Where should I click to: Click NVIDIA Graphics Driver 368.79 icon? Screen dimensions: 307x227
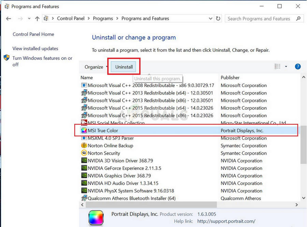point(84,175)
